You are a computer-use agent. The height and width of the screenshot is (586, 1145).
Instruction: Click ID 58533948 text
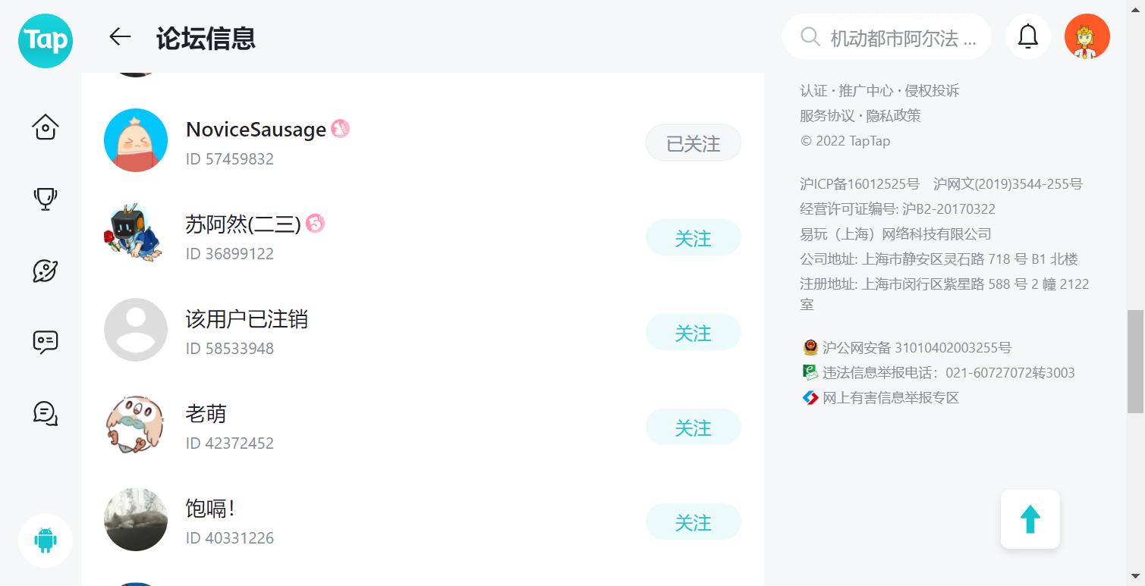click(x=230, y=349)
